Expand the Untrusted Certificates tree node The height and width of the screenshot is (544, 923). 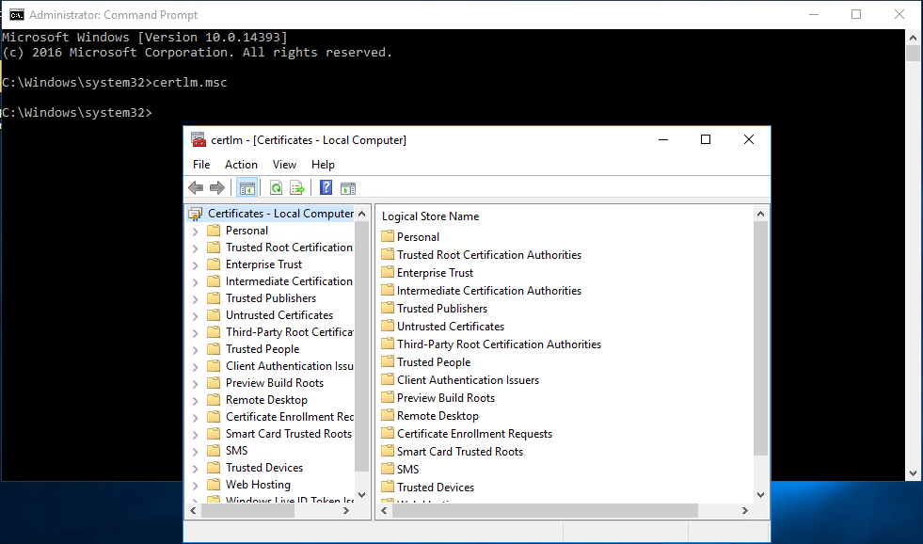pos(196,316)
